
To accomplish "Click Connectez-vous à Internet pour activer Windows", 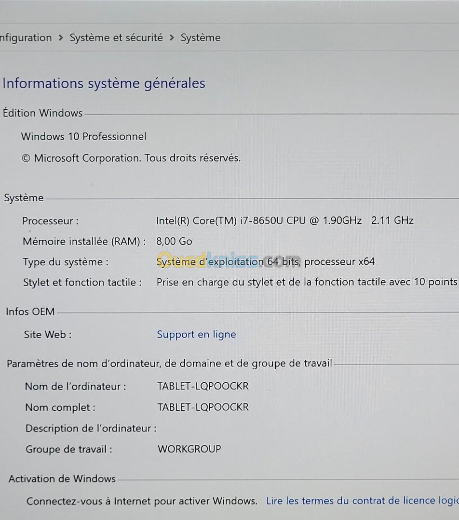I will 142,501.
